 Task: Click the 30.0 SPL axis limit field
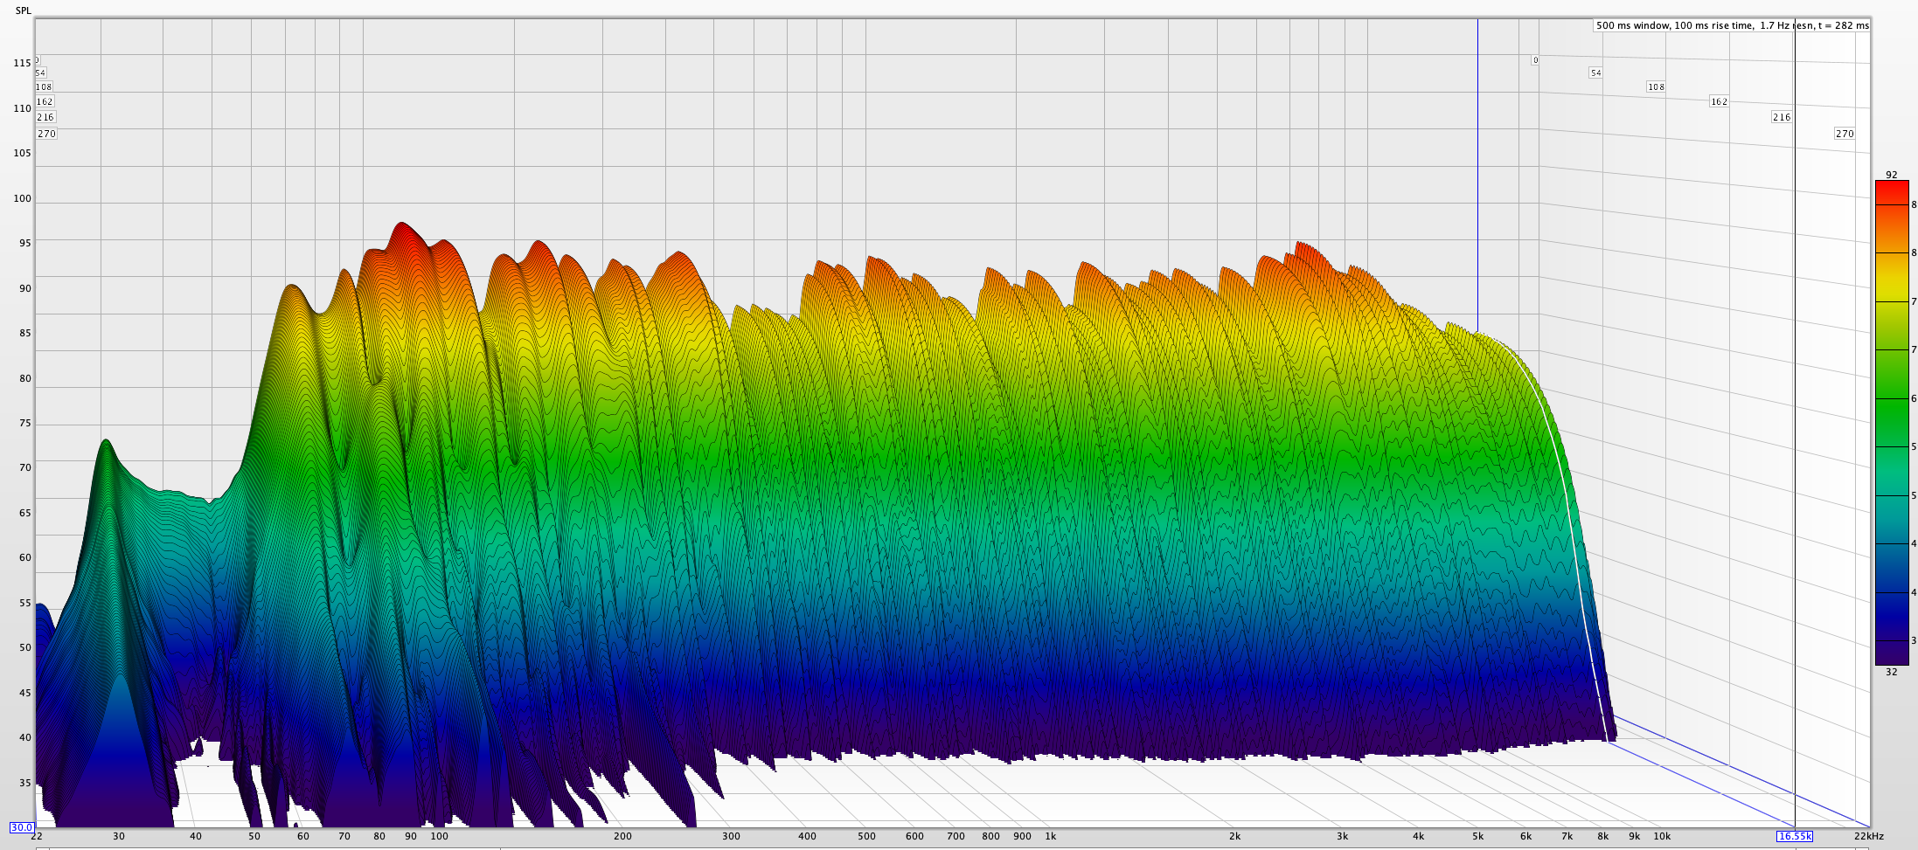coord(22,827)
